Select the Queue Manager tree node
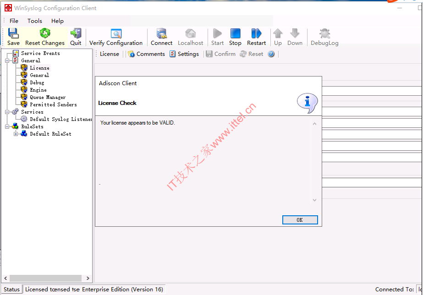The height and width of the screenshot is (295, 423). tap(48, 97)
